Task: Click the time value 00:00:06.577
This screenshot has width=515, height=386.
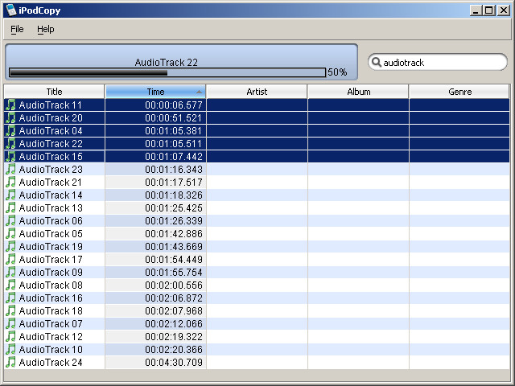Action: (174, 105)
